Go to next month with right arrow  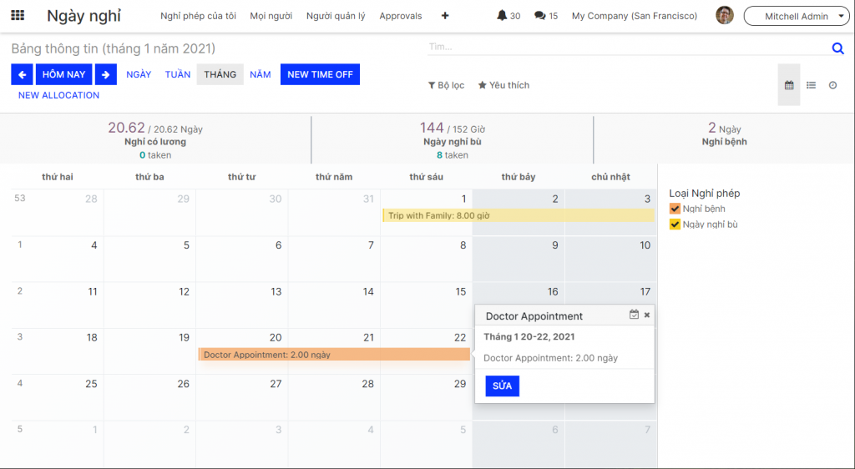tap(106, 74)
